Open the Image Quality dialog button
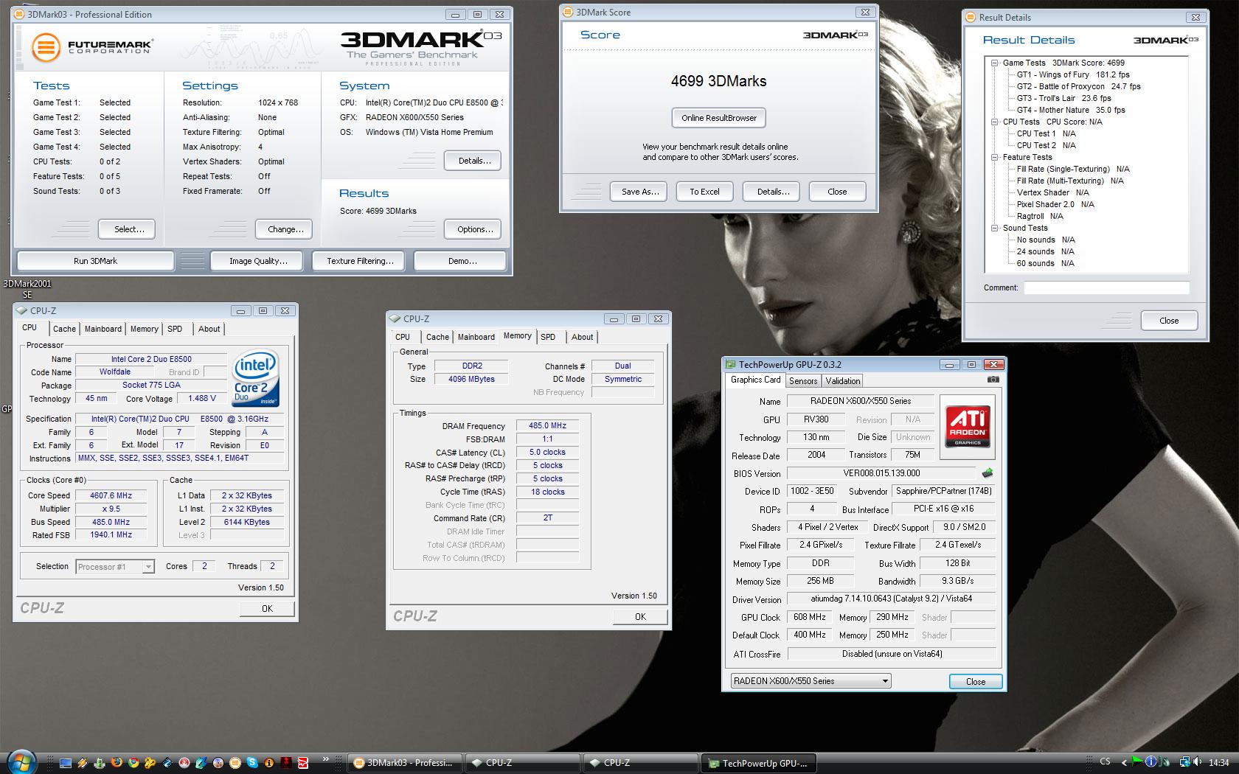Image resolution: width=1239 pixels, height=774 pixels. 258,261
